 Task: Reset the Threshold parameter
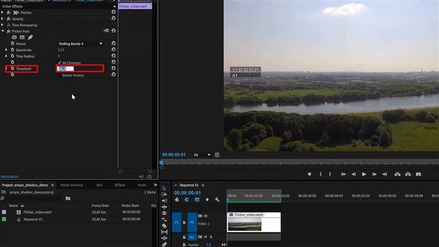[113, 68]
